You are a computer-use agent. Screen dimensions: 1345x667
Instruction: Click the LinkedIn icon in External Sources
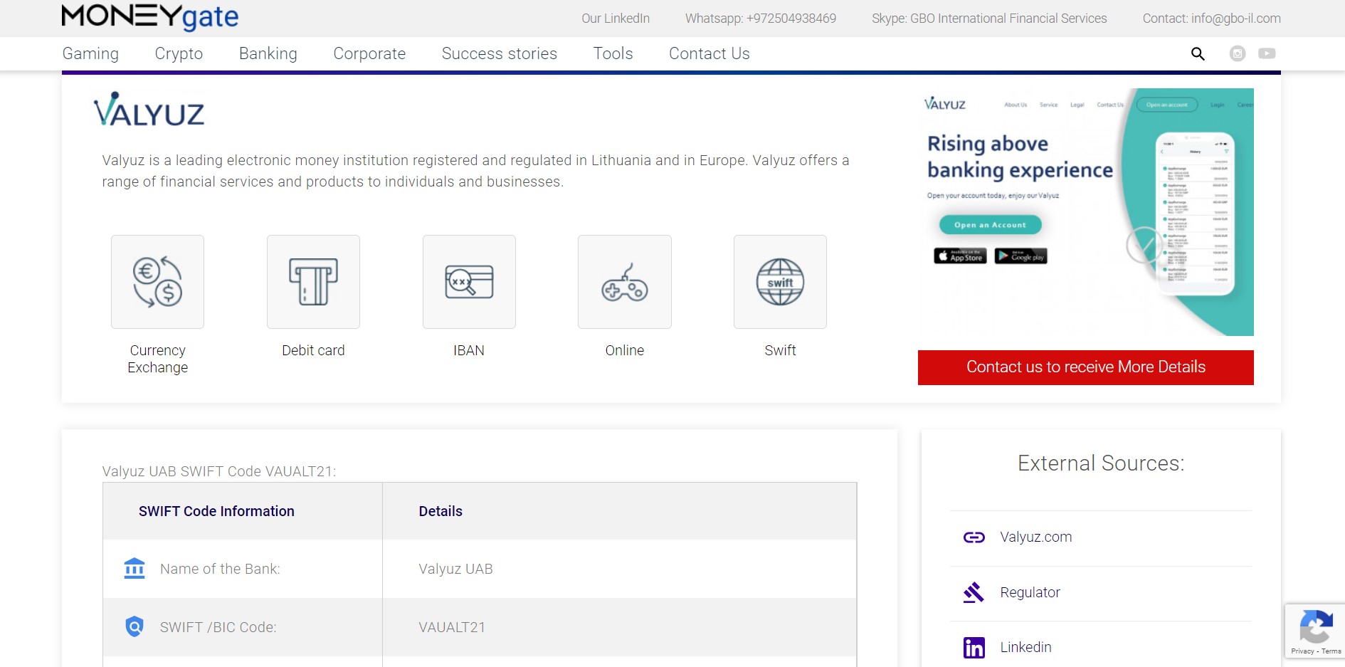click(974, 647)
